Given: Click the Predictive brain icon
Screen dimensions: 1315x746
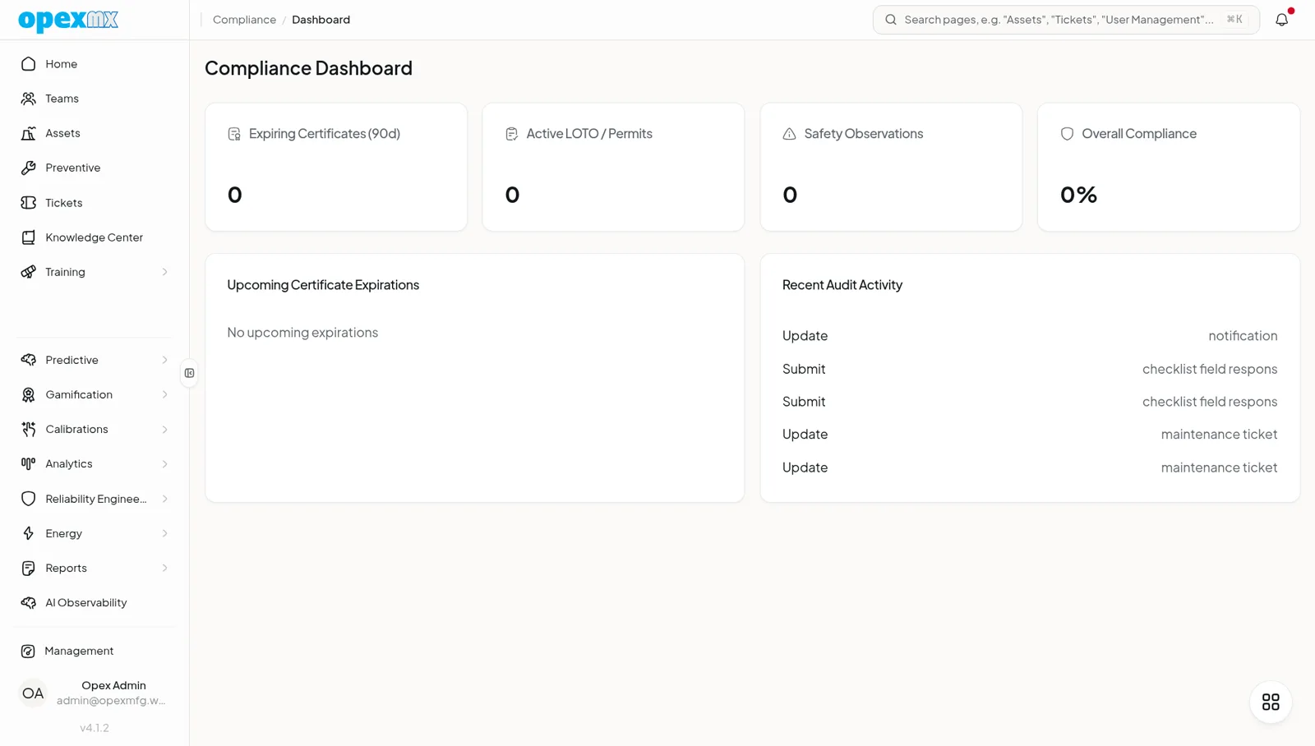Looking at the screenshot, I should pyautogui.click(x=29, y=360).
